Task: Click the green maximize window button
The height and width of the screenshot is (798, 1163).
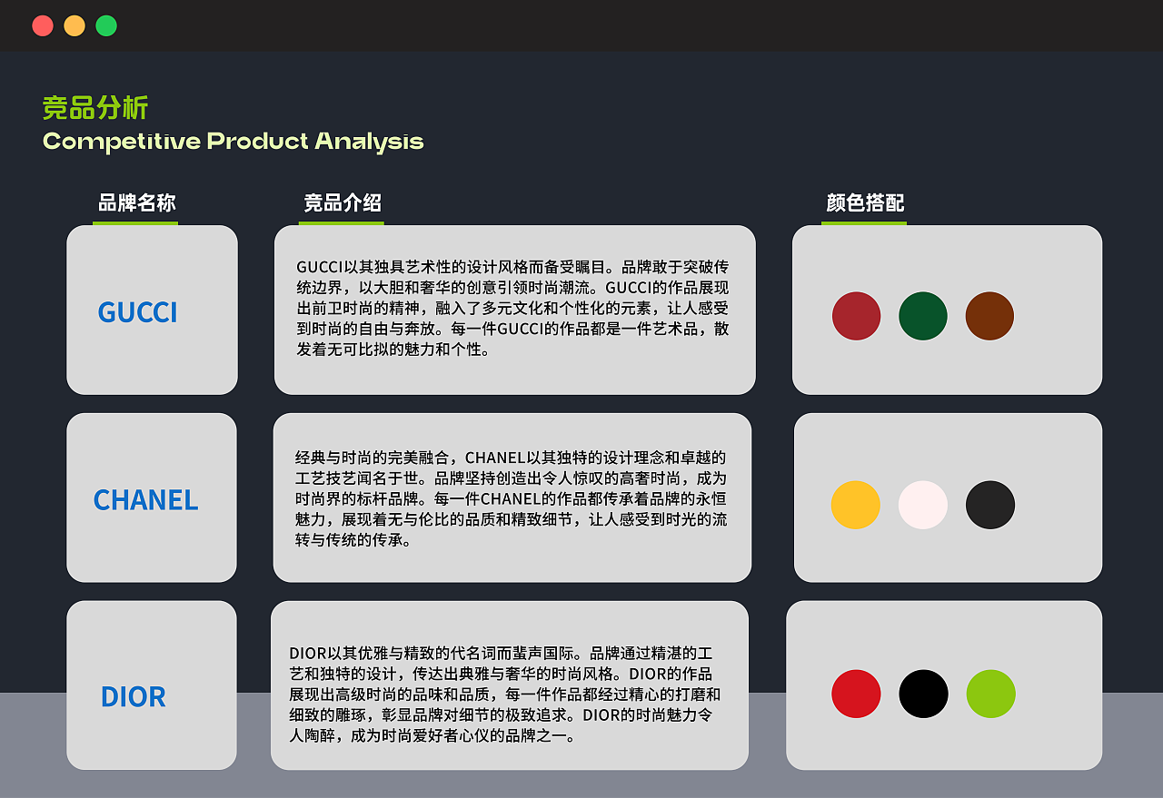Action: tap(106, 25)
